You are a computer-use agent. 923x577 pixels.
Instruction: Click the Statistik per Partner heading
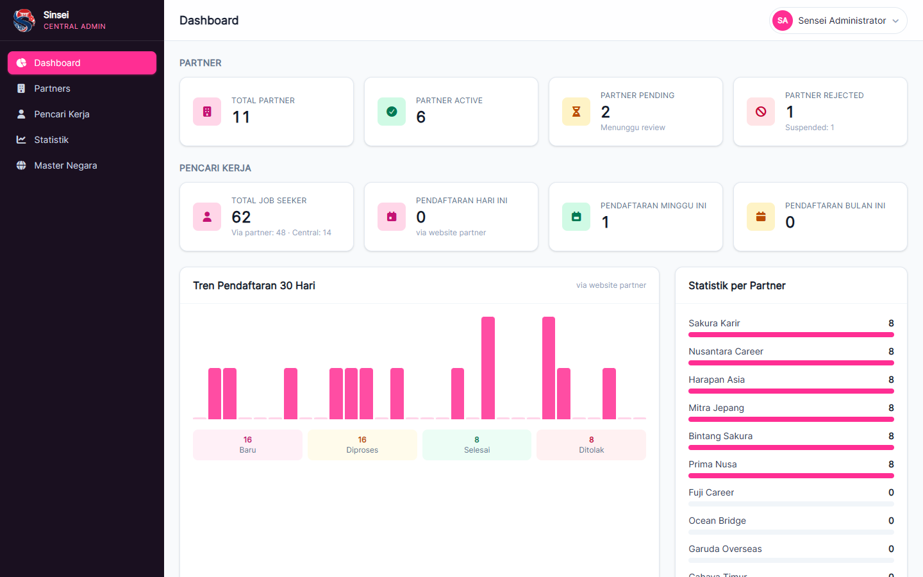pos(737,286)
